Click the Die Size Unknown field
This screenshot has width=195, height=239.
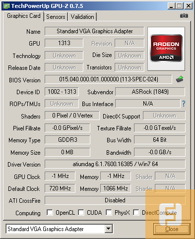[130, 56]
